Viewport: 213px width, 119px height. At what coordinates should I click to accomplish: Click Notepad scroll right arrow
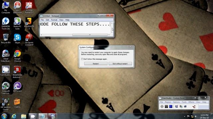[x=109, y=35]
